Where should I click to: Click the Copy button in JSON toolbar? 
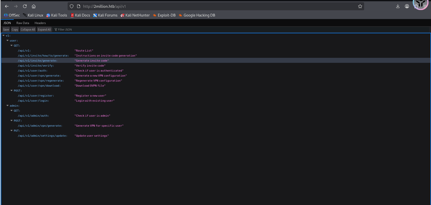pyautogui.click(x=15, y=30)
